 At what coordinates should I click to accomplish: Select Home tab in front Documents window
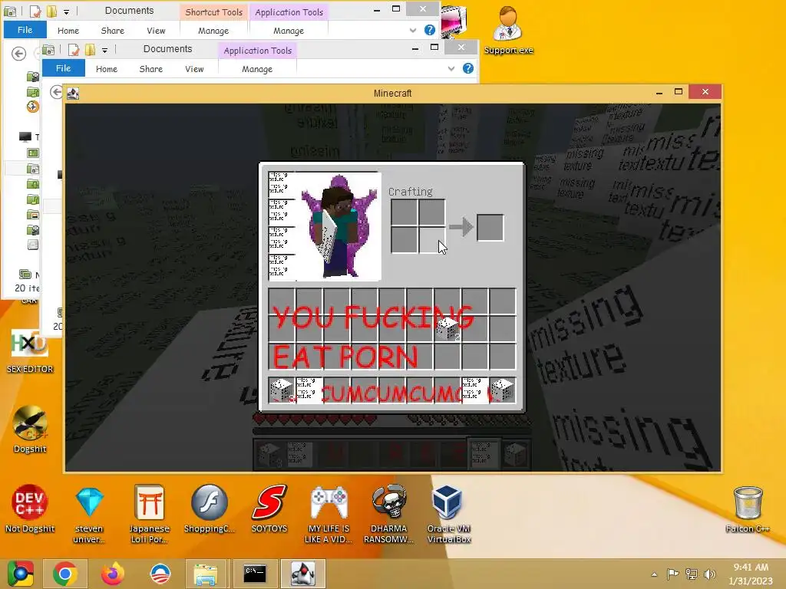[x=106, y=69]
